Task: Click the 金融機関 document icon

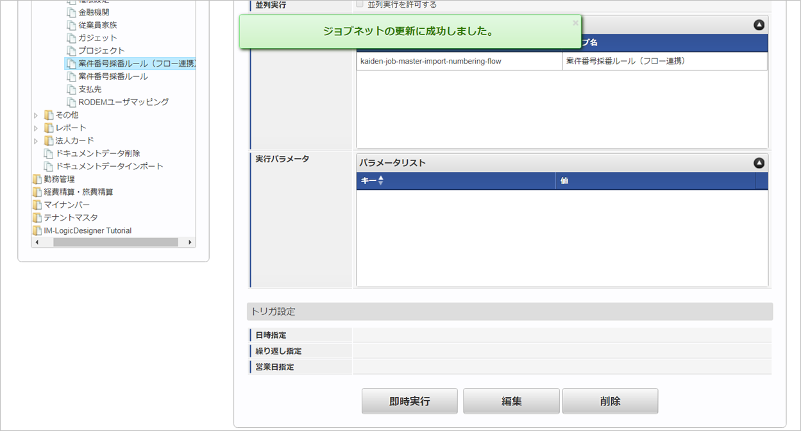Action: pos(71,12)
